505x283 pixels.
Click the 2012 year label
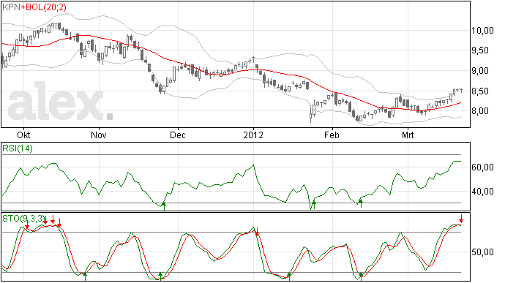pyautogui.click(x=253, y=135)
